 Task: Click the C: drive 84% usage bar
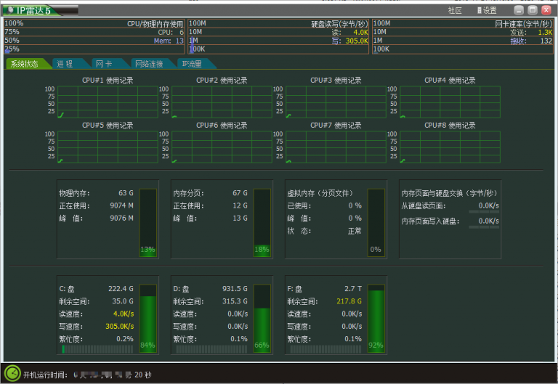147,316
